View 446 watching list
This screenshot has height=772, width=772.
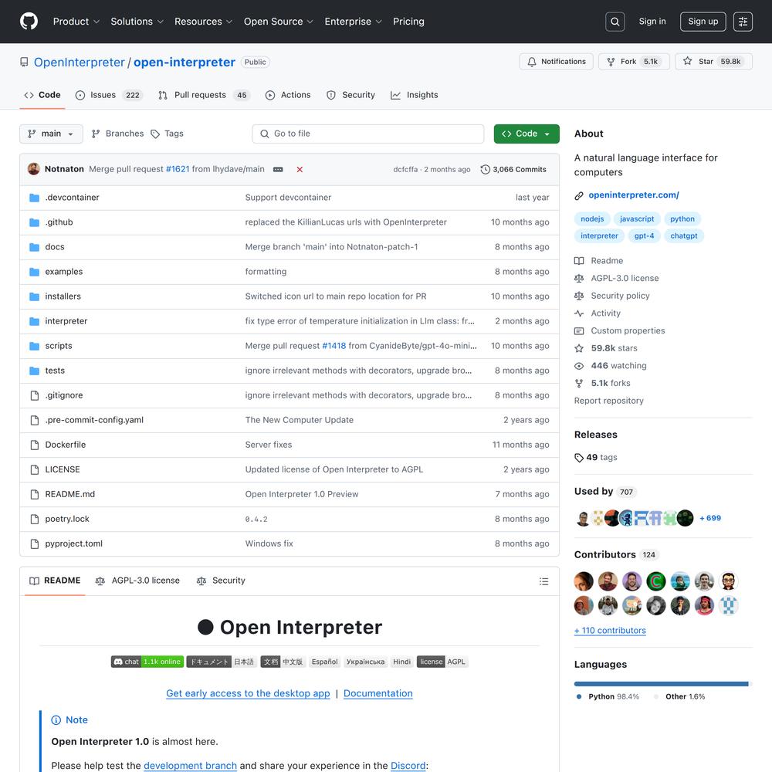[x=611, y=366]
